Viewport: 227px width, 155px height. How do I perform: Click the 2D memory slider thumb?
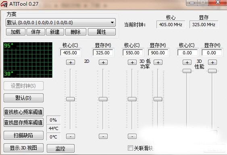(103, 99)
